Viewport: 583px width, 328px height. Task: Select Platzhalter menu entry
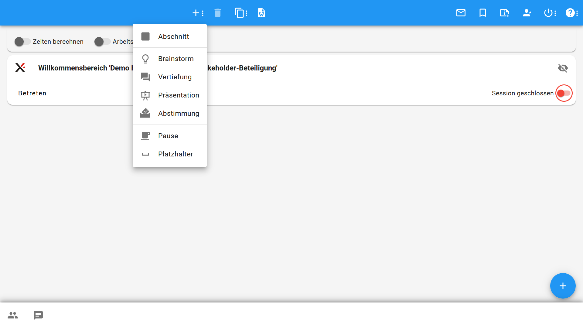(170, 154)
